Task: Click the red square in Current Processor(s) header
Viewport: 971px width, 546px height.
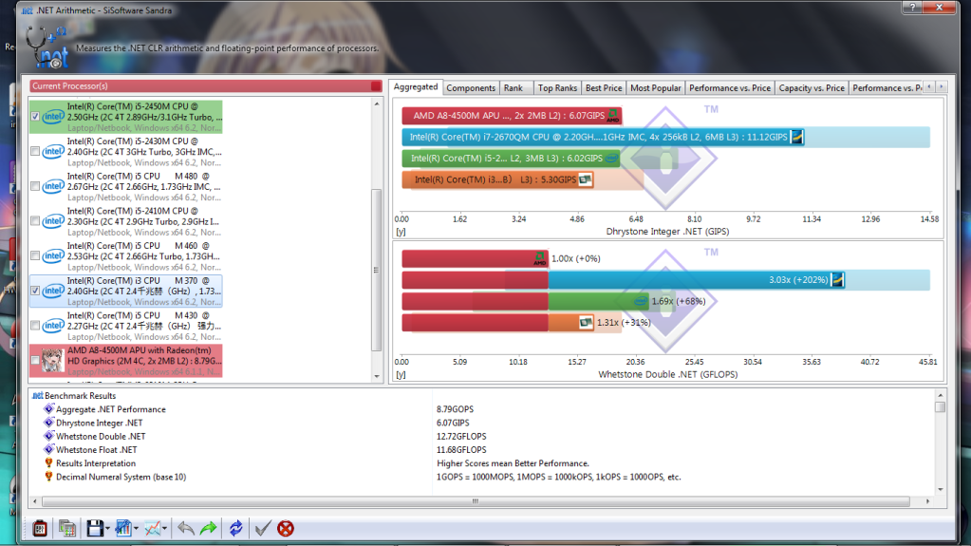Action: 376,86
